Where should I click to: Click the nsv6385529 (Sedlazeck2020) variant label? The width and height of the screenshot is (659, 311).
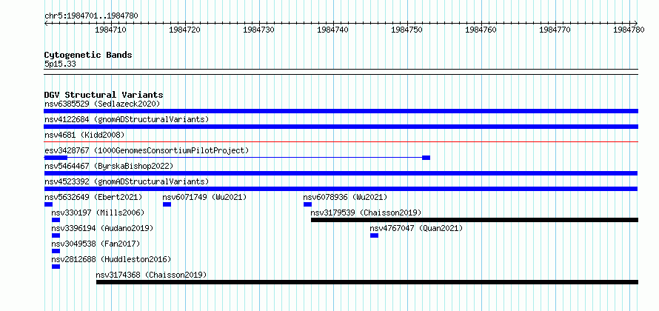102,104
